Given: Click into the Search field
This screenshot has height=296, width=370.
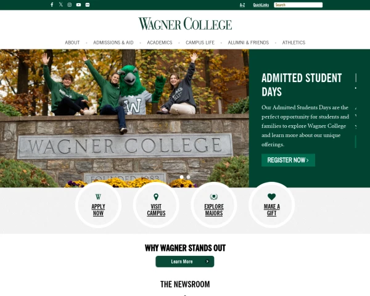Looking at the screenshot, I should point(298,5).
